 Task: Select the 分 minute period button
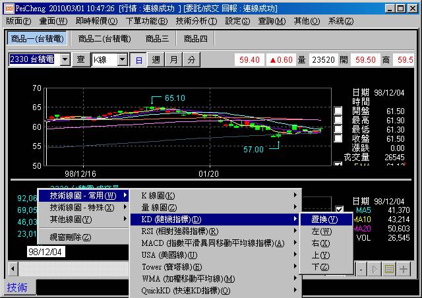pos(191,59)
